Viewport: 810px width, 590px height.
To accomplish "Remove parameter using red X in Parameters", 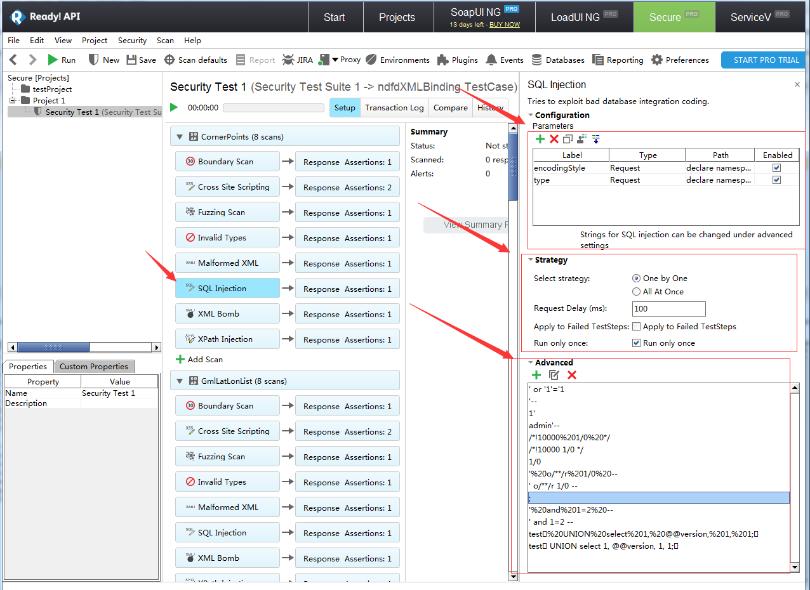I will [554, 139].
